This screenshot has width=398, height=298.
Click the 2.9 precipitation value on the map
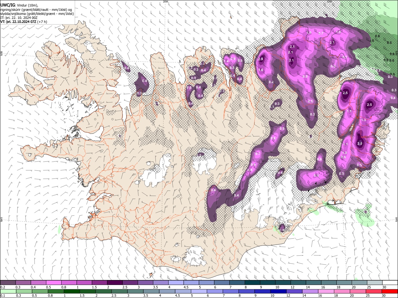[x=261, y=59]
